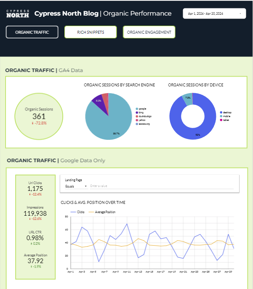253x289 pixels.
Task: Click the Url Clicks 1,175 value
Action: 35,189
